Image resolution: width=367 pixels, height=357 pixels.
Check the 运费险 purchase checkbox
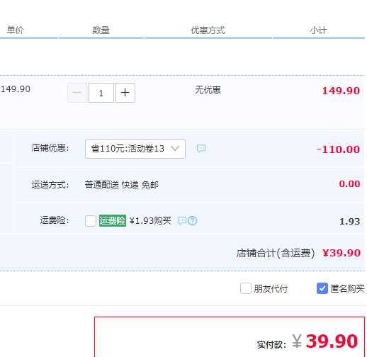point(91,221)
